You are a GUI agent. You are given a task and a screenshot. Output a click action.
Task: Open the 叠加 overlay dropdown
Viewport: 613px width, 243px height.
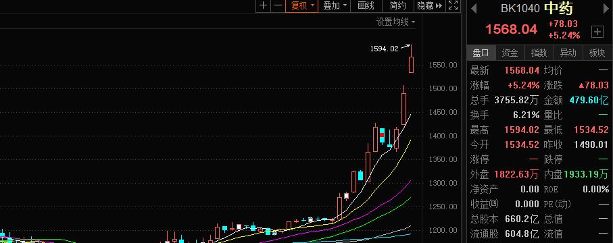pyautogui.click(x=335, y=6)
